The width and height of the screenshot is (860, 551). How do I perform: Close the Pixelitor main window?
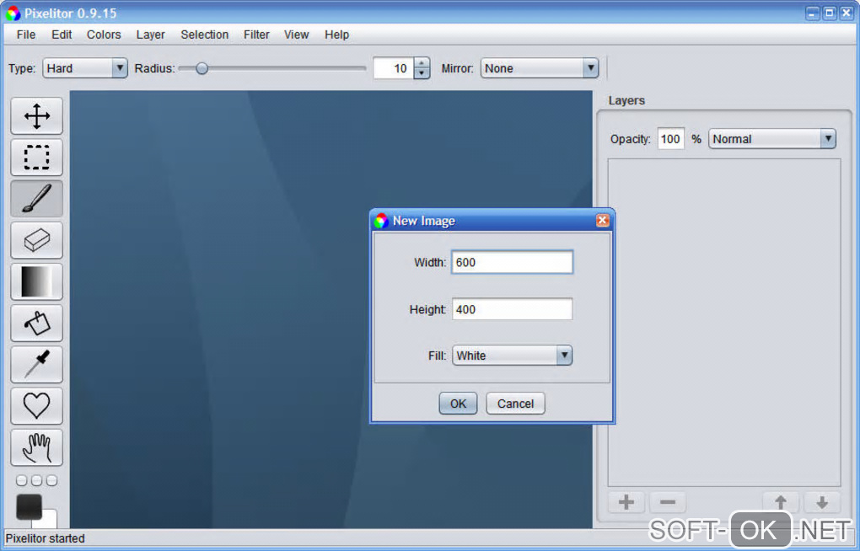coord(847,13)
